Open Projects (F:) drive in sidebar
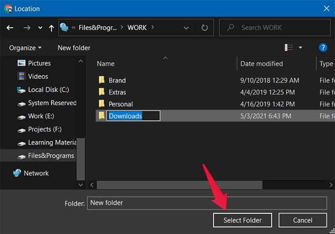 pyautogui.click(x=45, y=130)
